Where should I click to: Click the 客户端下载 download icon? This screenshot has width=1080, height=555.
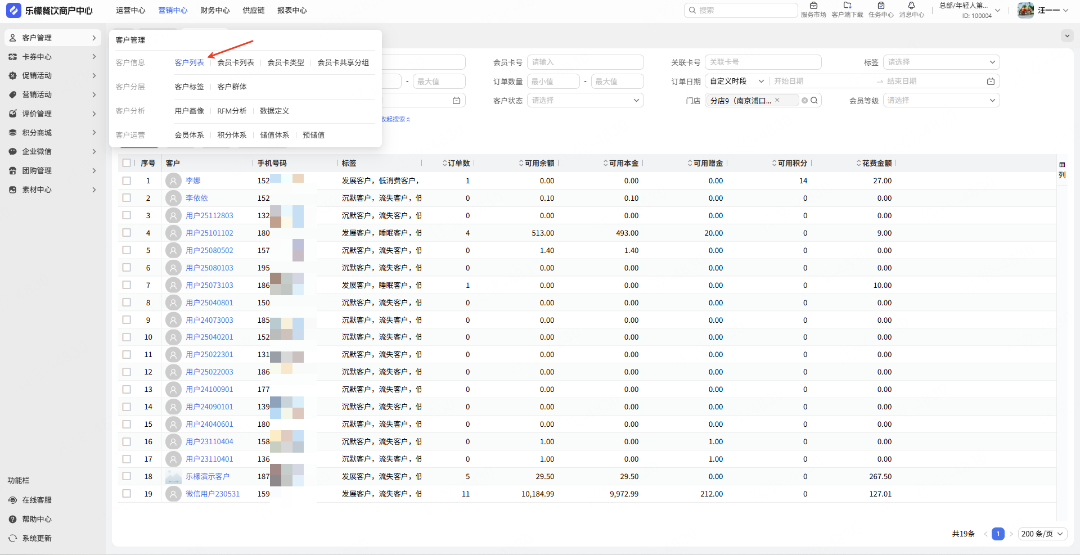click(847, 6)
